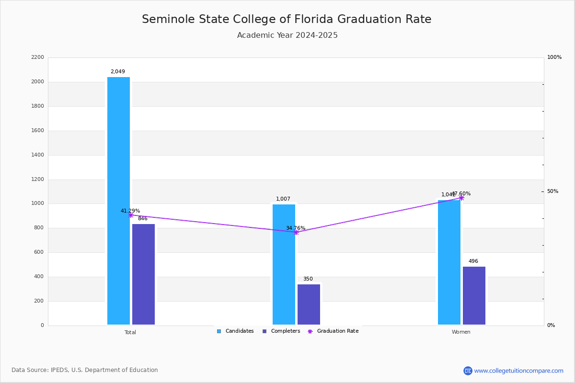Select the Total completers bar labeled 846
Screen dimensions: 575x383
[x=143, y=274]
